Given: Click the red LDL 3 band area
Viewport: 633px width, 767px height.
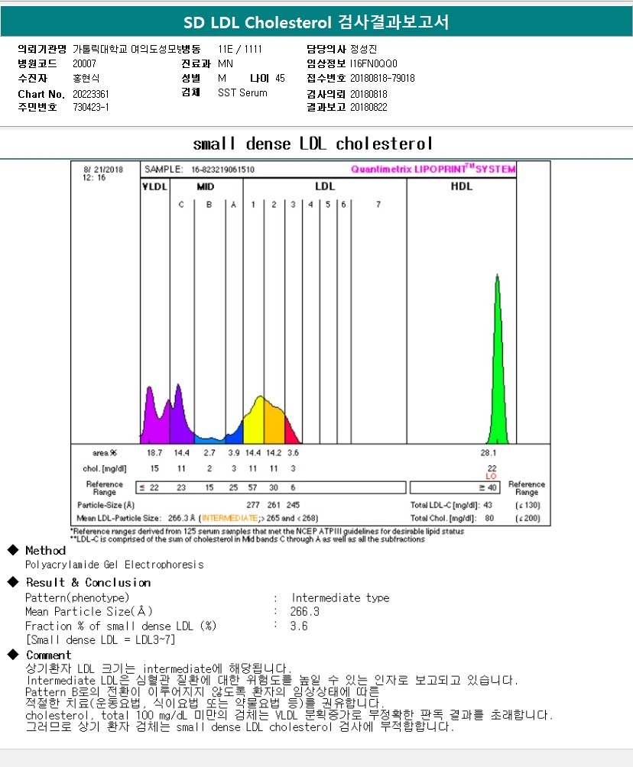Looking at the screenshot, I should click(x=291, y=435).
